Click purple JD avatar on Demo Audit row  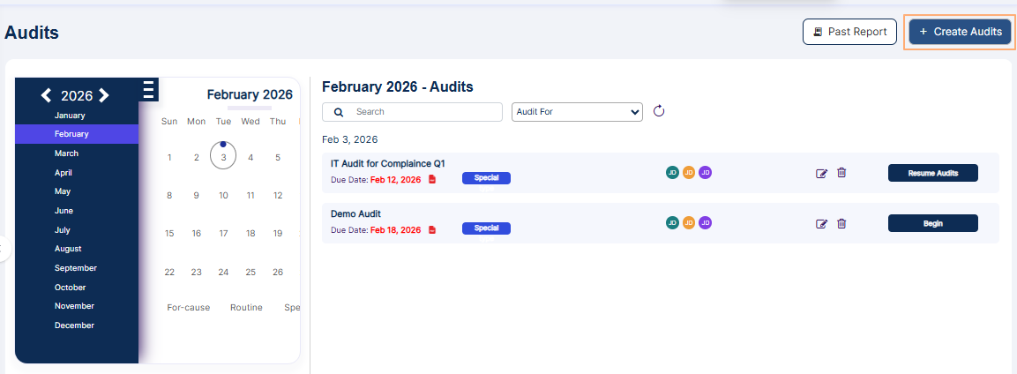(x=705, y=223)
